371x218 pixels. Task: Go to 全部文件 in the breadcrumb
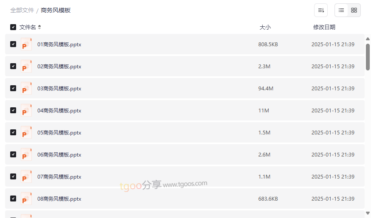pos(22,10)
